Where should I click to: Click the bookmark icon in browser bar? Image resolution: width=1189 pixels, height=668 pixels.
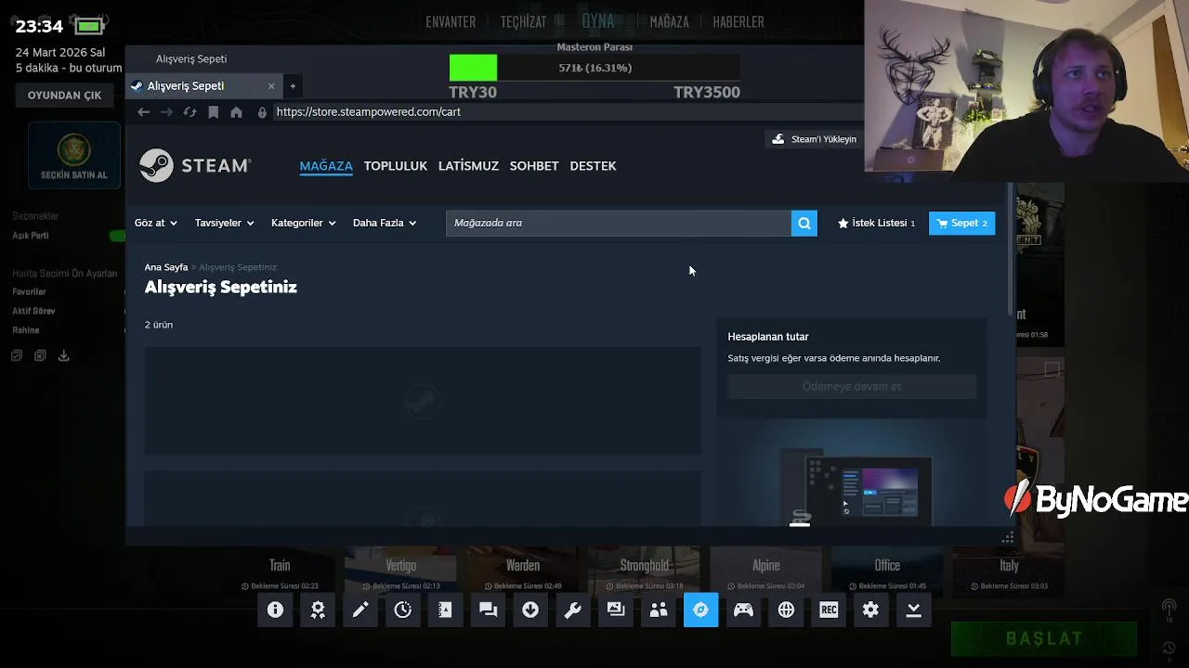coord(214,111)
